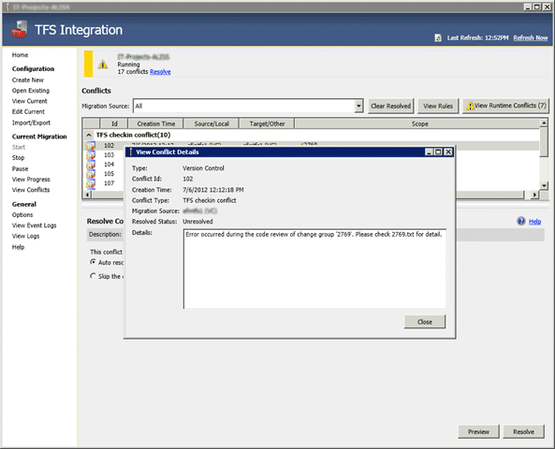The height and width of the screenshot is (449, 555).
Task: Click the blue Help question mark icon
Action: (x=521, y=221)
